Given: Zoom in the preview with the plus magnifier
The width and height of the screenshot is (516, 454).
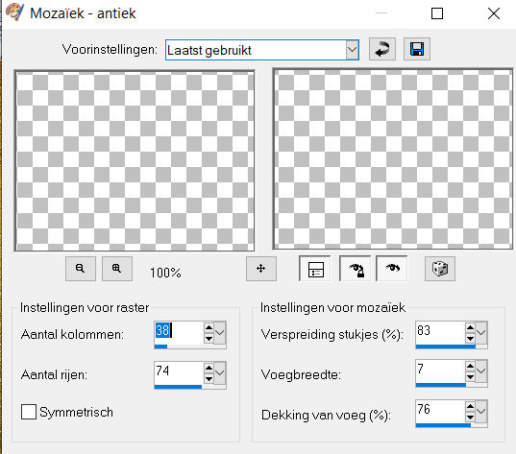Looking at the screenshot, I should click(117, 269).
